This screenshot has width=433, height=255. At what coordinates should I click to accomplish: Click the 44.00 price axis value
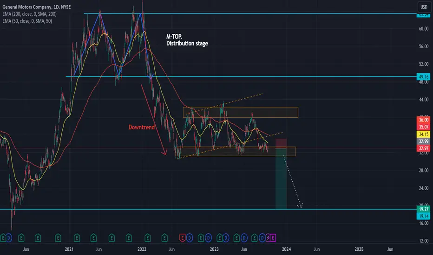coord(423,100)
